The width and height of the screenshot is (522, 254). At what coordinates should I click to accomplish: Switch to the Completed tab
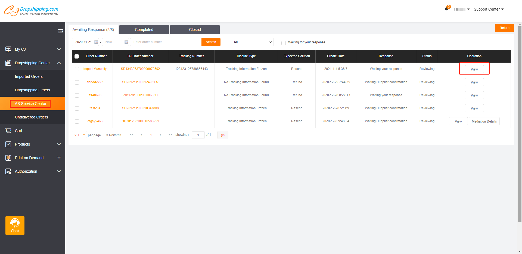tap(144, 30)
